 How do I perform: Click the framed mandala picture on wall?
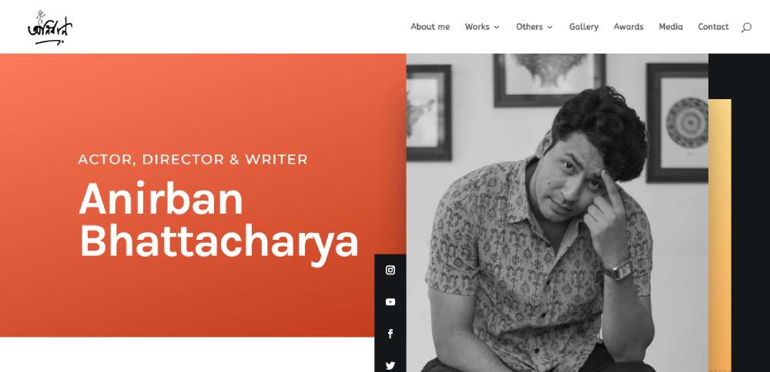coord(678,123)
